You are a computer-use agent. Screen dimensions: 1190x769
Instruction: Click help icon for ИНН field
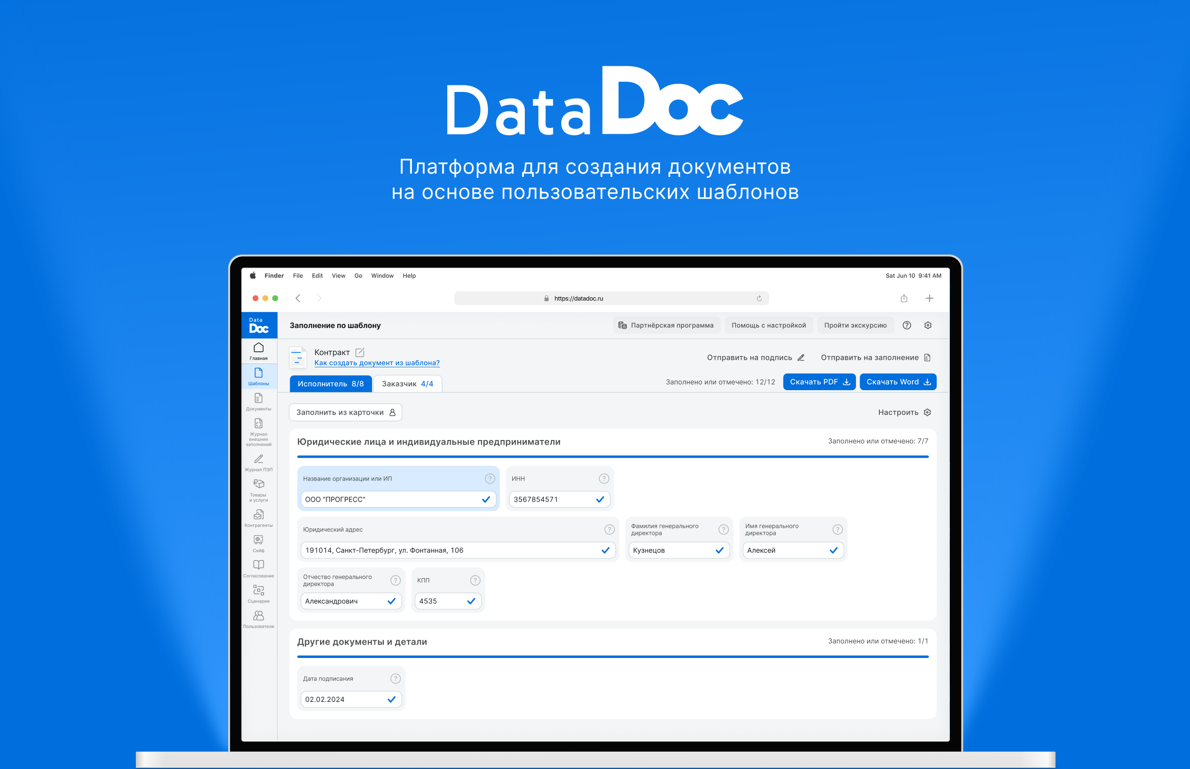pyautogui.click(x=604, y=478)
